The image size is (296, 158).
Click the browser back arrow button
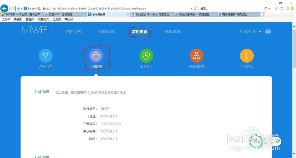tap(4, 9)
